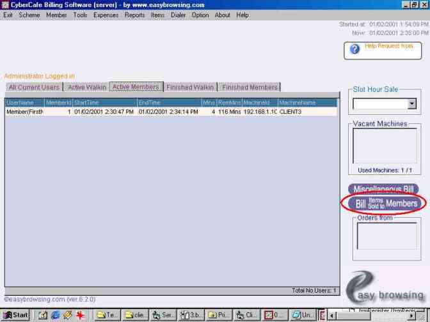Click the UserName column header

point(24,102)
